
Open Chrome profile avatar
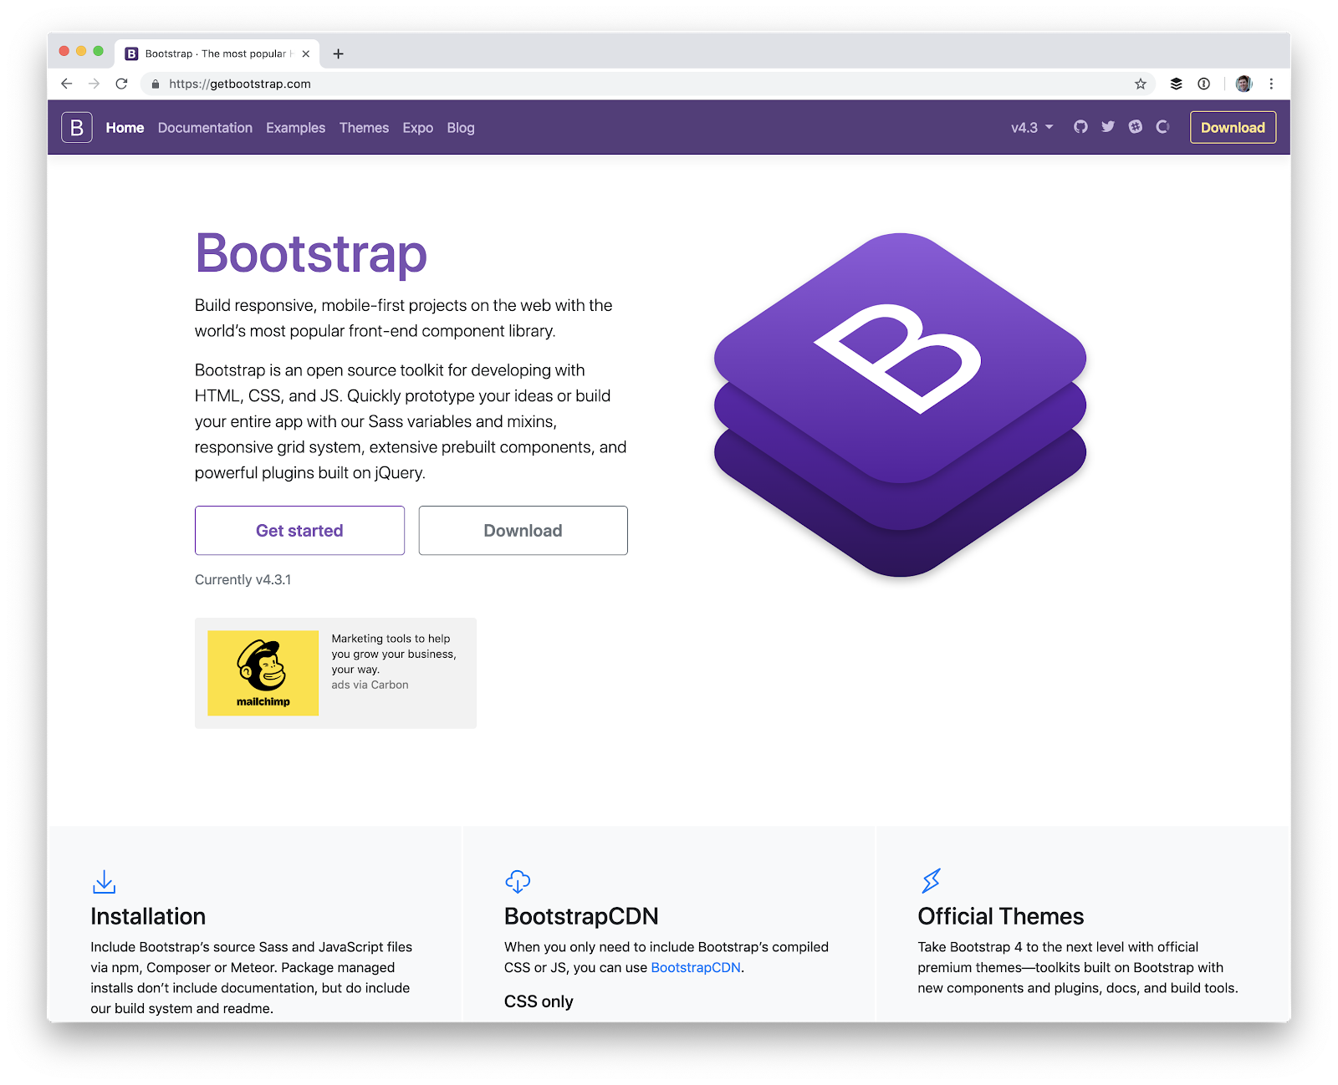[x=1244, y=84]
